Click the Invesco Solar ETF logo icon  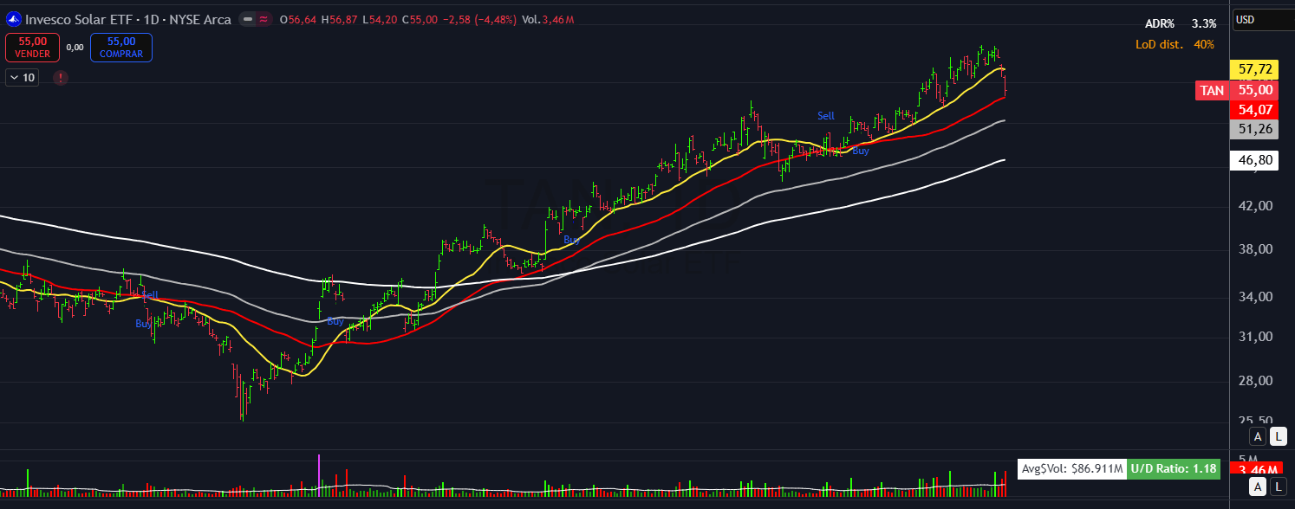[13, 18]
